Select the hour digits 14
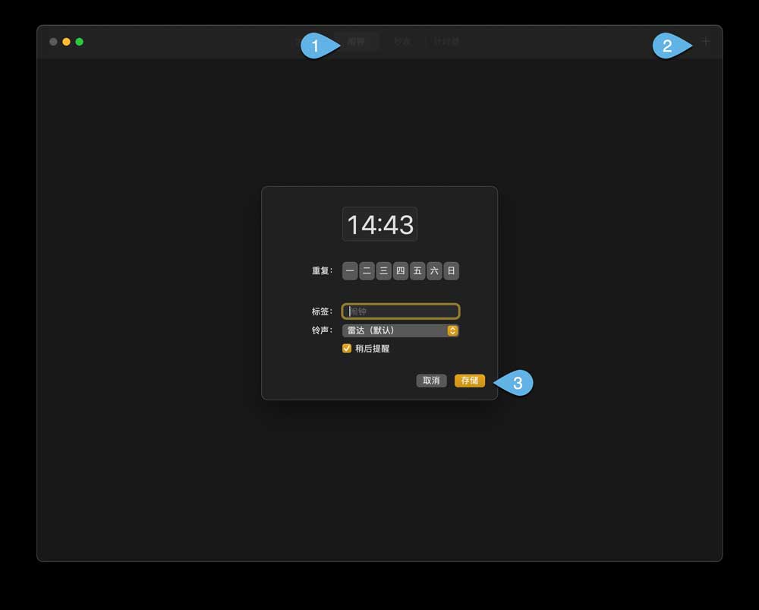 (x=361, y=225)
